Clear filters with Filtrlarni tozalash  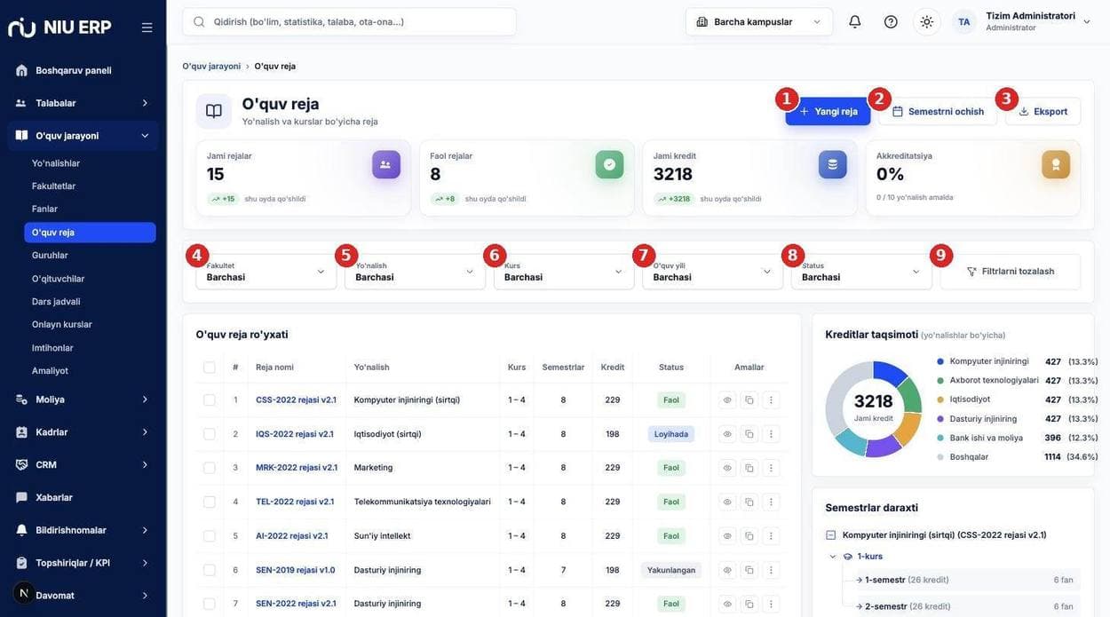pyautogui.click(x=1011, y=272)
